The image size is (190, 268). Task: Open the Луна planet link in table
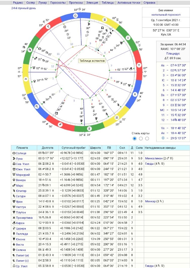tap(19, 159)
